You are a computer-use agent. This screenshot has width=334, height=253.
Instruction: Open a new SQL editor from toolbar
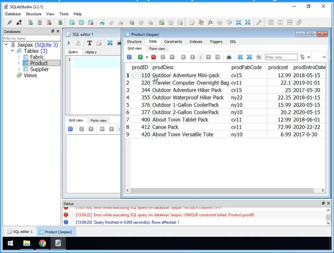point(192,22)
